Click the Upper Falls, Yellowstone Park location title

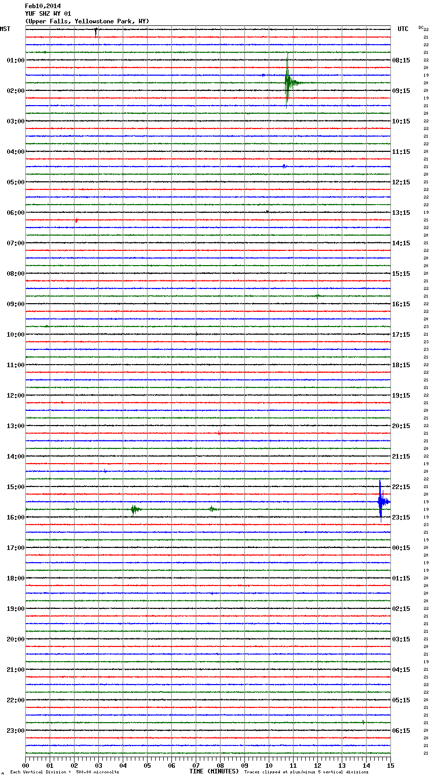87,21
